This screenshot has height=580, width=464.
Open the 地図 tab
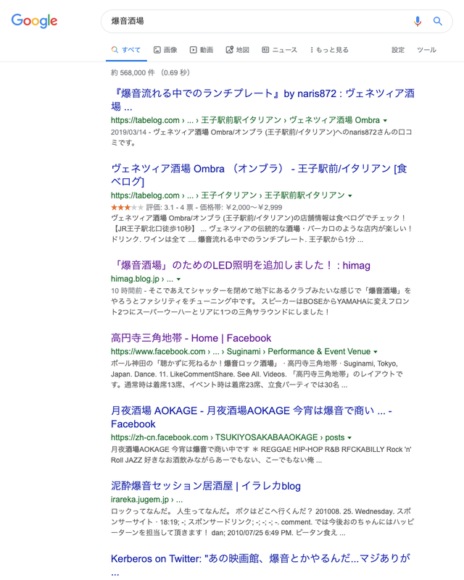(238, 50)
